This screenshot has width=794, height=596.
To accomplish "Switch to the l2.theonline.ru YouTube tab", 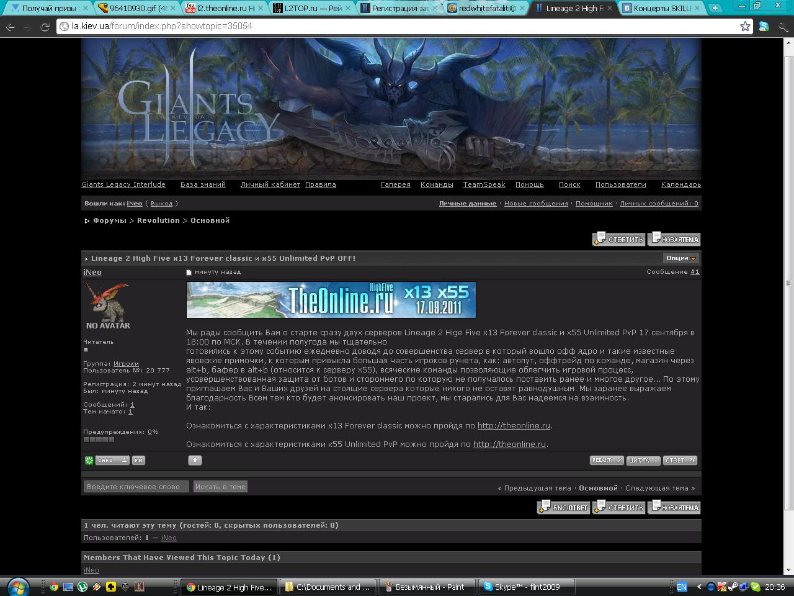I will [x=225, y=8].
